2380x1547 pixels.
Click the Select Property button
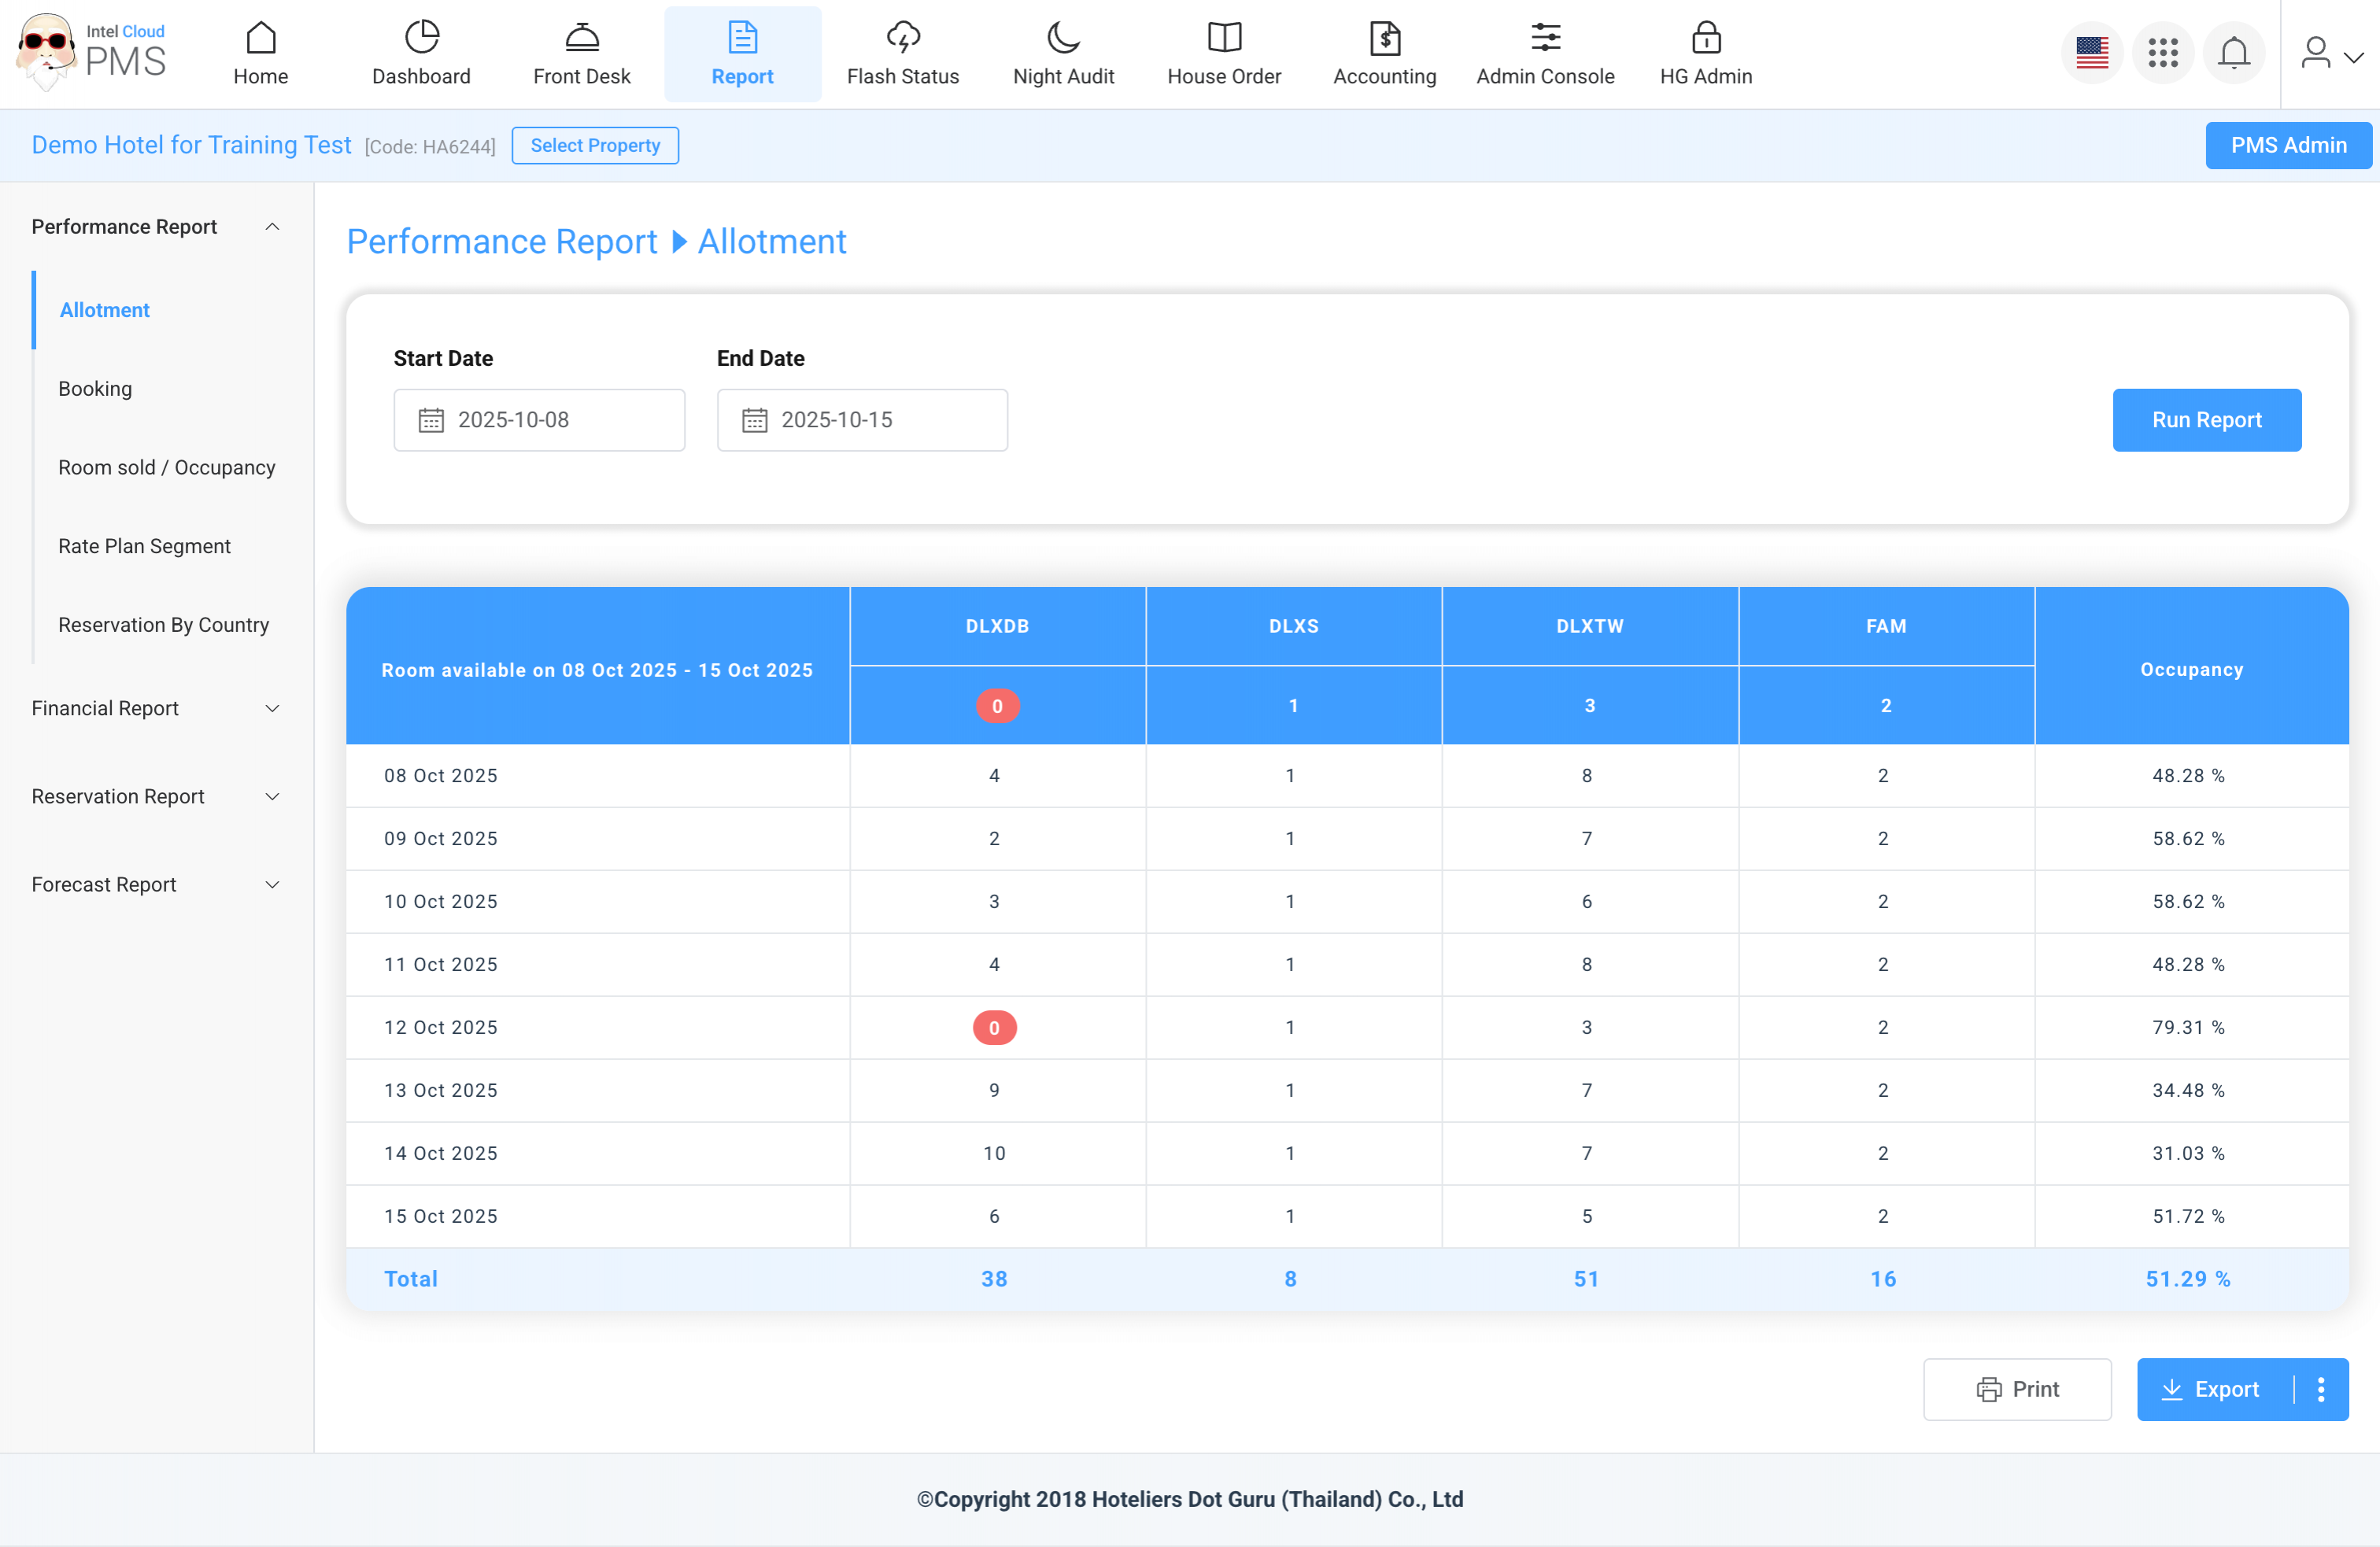[x=595, y=146]
